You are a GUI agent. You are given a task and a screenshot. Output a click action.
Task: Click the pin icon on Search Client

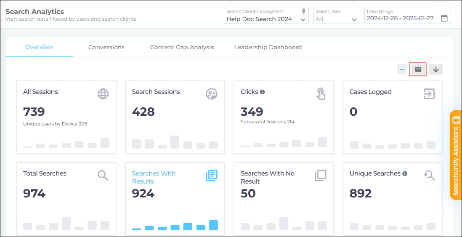[x=304, y=11]
